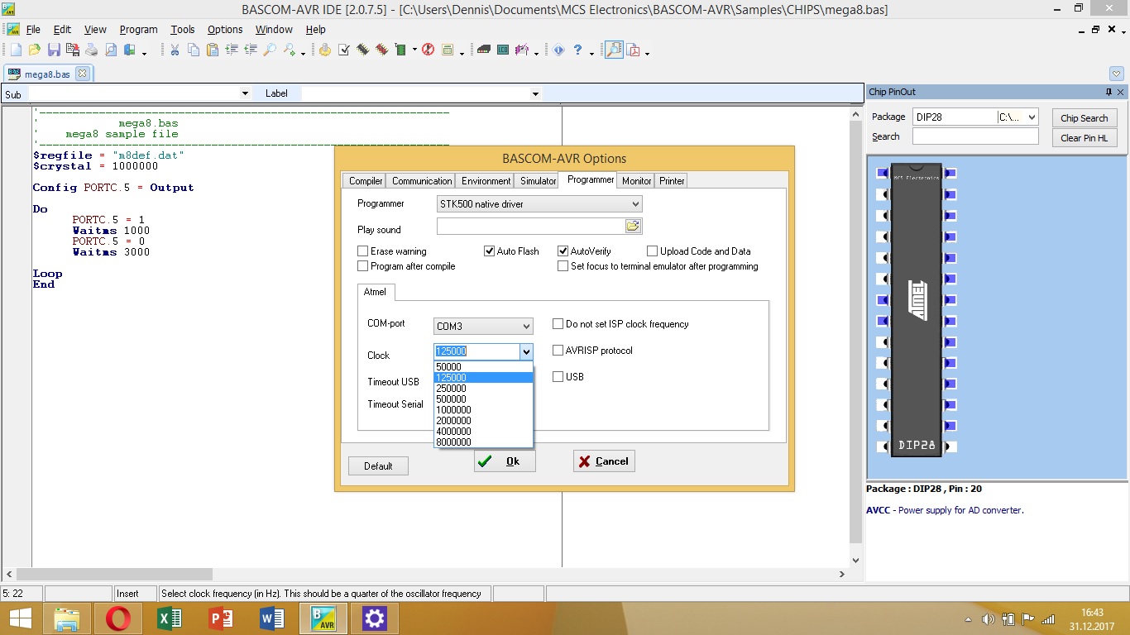Image resolution: width=1130 pixels, height=635 pixels.
Task: Open the Package path dropdown in PinOut
Action: tap(1031, 117)
